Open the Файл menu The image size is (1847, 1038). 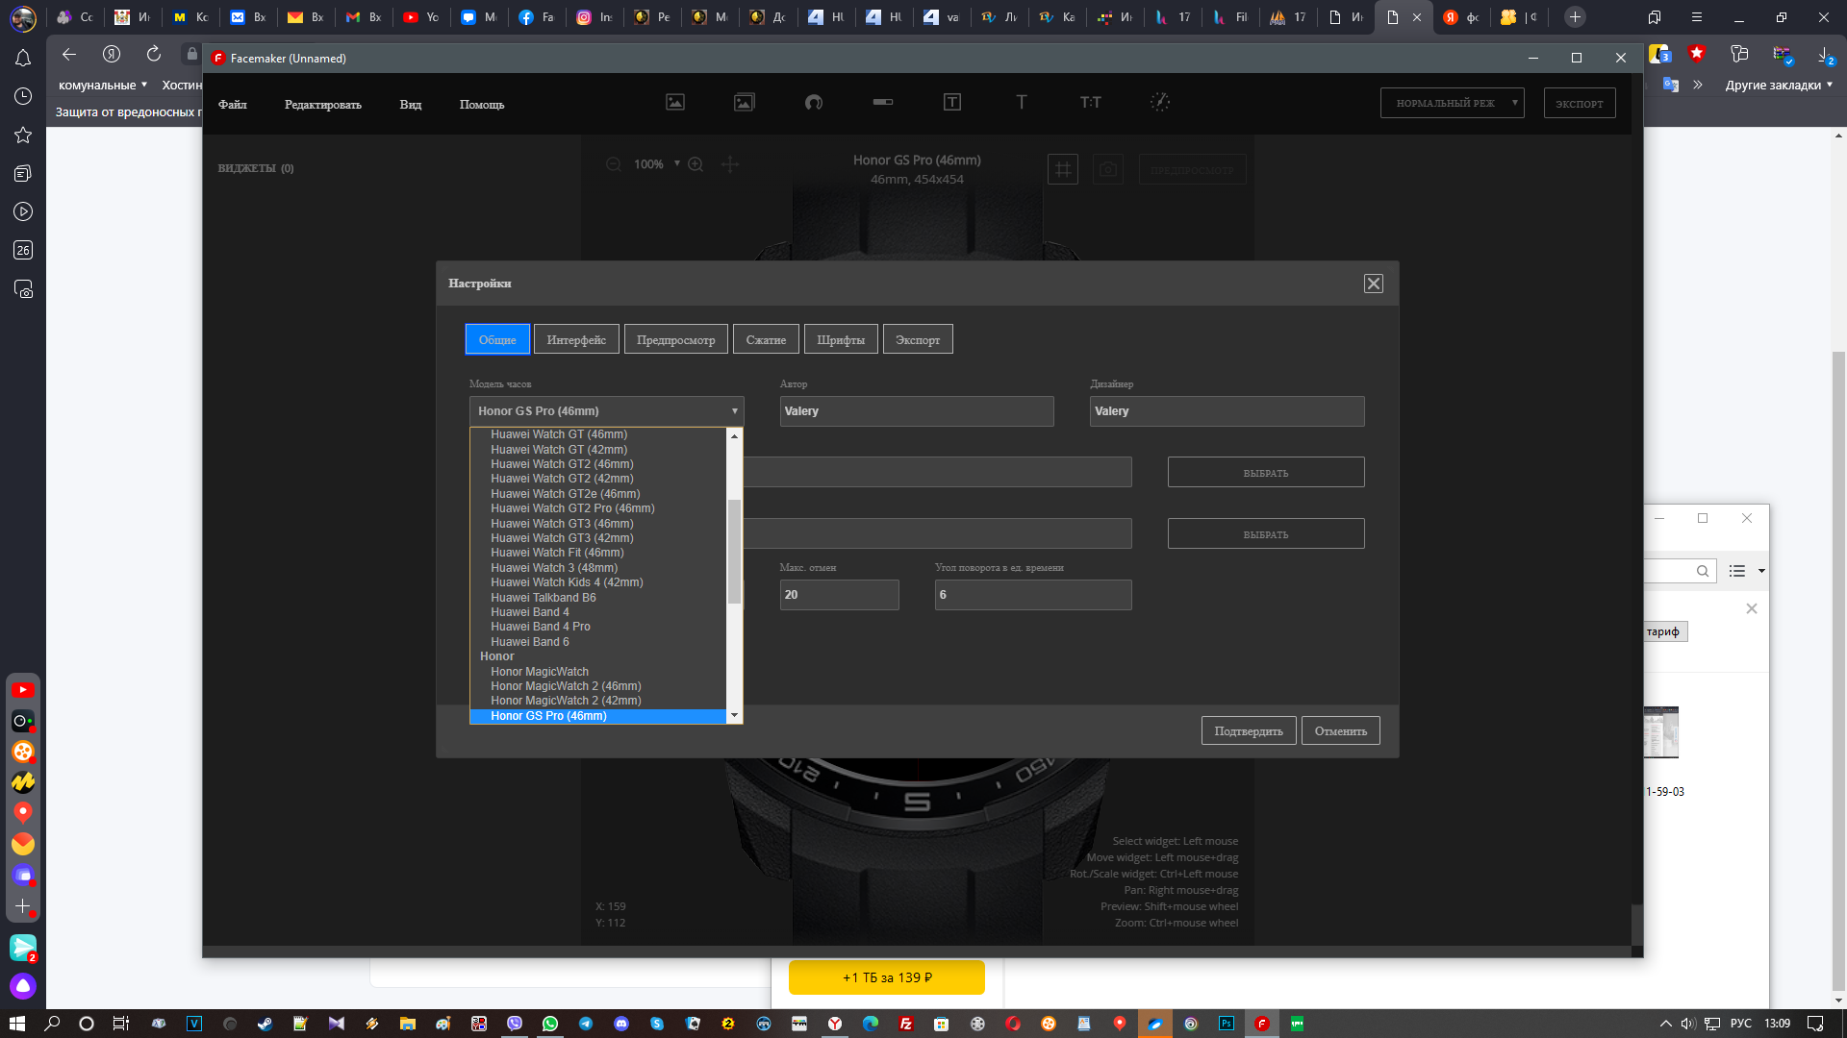233,104
